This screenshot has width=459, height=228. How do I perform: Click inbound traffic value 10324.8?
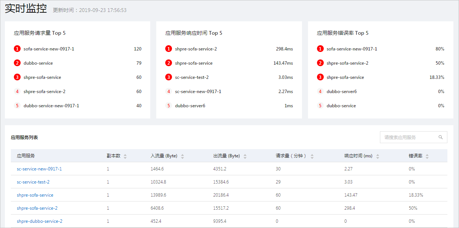point(158,182)
